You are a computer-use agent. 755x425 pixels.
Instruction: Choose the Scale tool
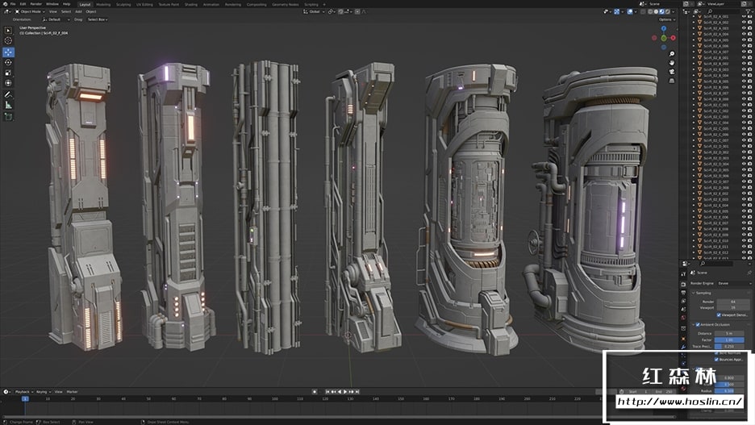[8, 73]
